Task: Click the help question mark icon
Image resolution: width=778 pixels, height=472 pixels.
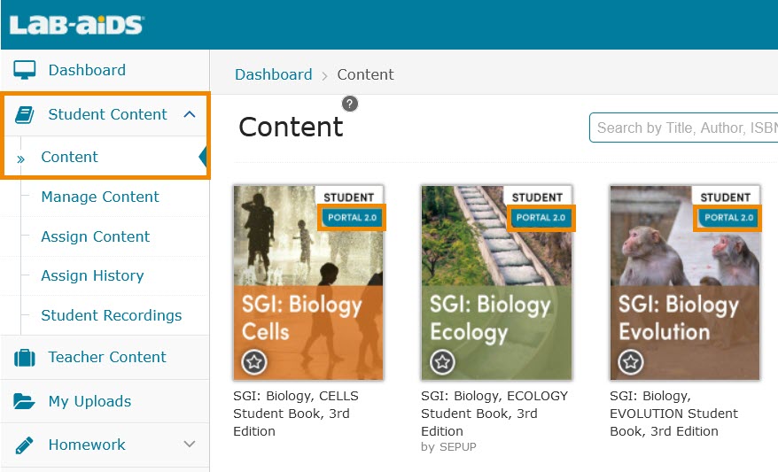Action: click(350, 104)
